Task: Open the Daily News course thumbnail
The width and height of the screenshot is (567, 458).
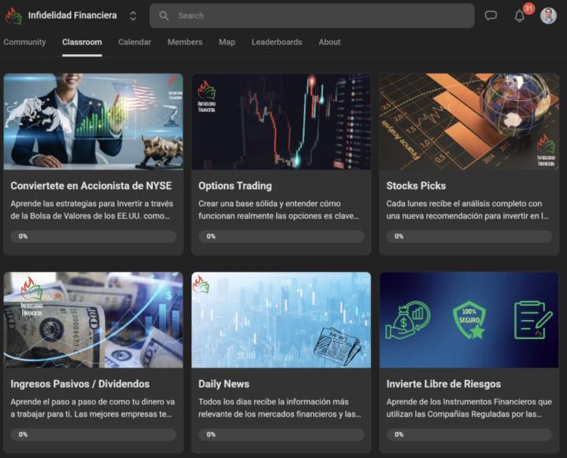Action: [x=281, y=320]
